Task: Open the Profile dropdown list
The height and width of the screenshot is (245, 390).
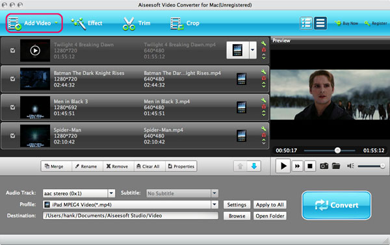Action: [131, 205]
